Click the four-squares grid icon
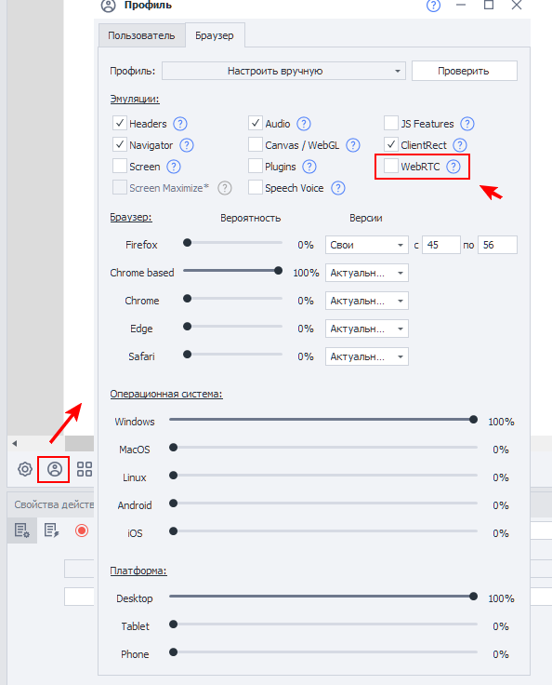Screen dimensions: 552x685 pyautogui.click(x=85, y=469)
